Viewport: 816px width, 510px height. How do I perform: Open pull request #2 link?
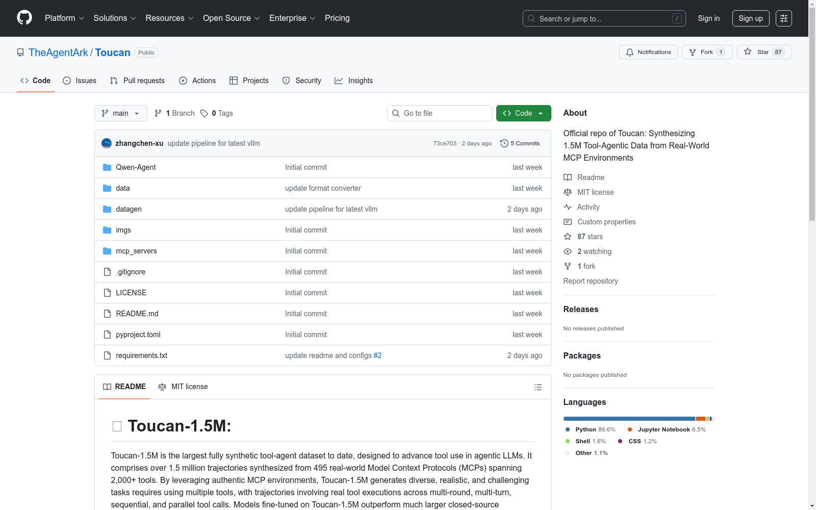(x=377, y=355)
